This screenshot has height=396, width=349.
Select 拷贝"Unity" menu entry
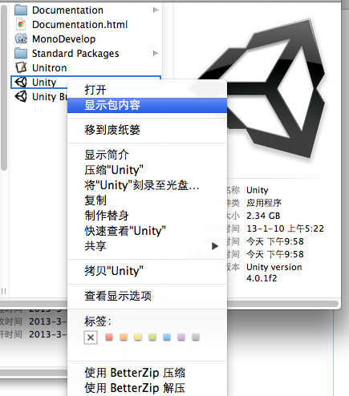147,271
